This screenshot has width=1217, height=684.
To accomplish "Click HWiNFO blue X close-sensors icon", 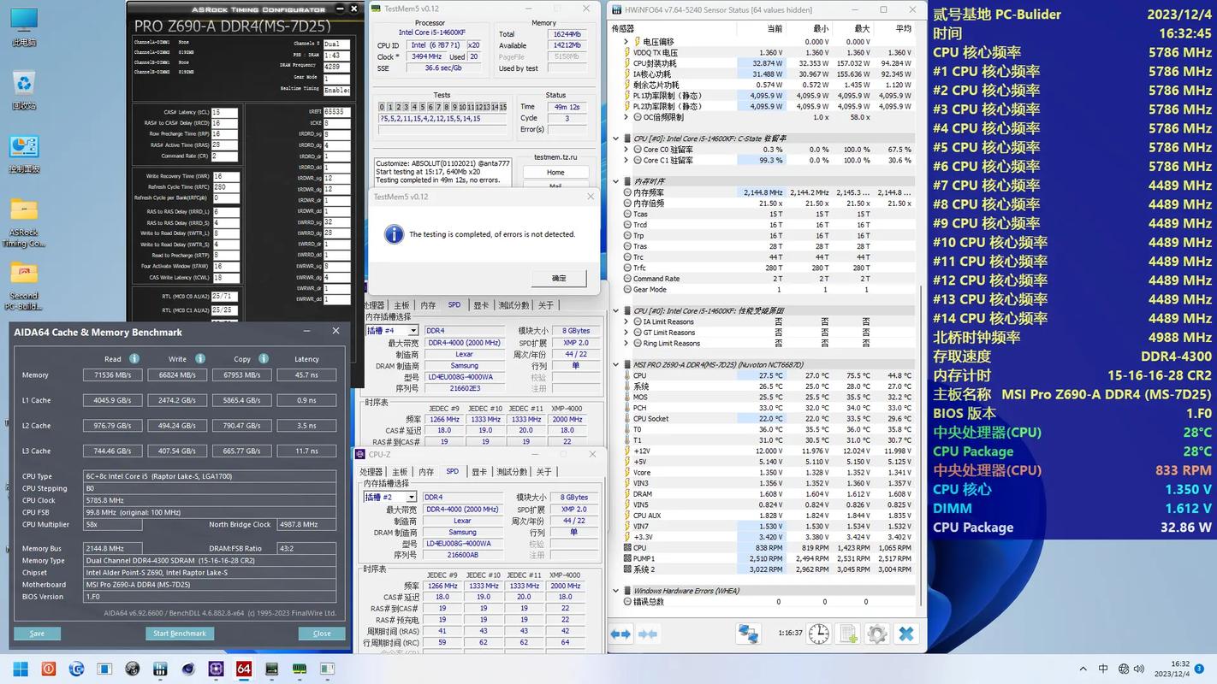I will point(906,634).
